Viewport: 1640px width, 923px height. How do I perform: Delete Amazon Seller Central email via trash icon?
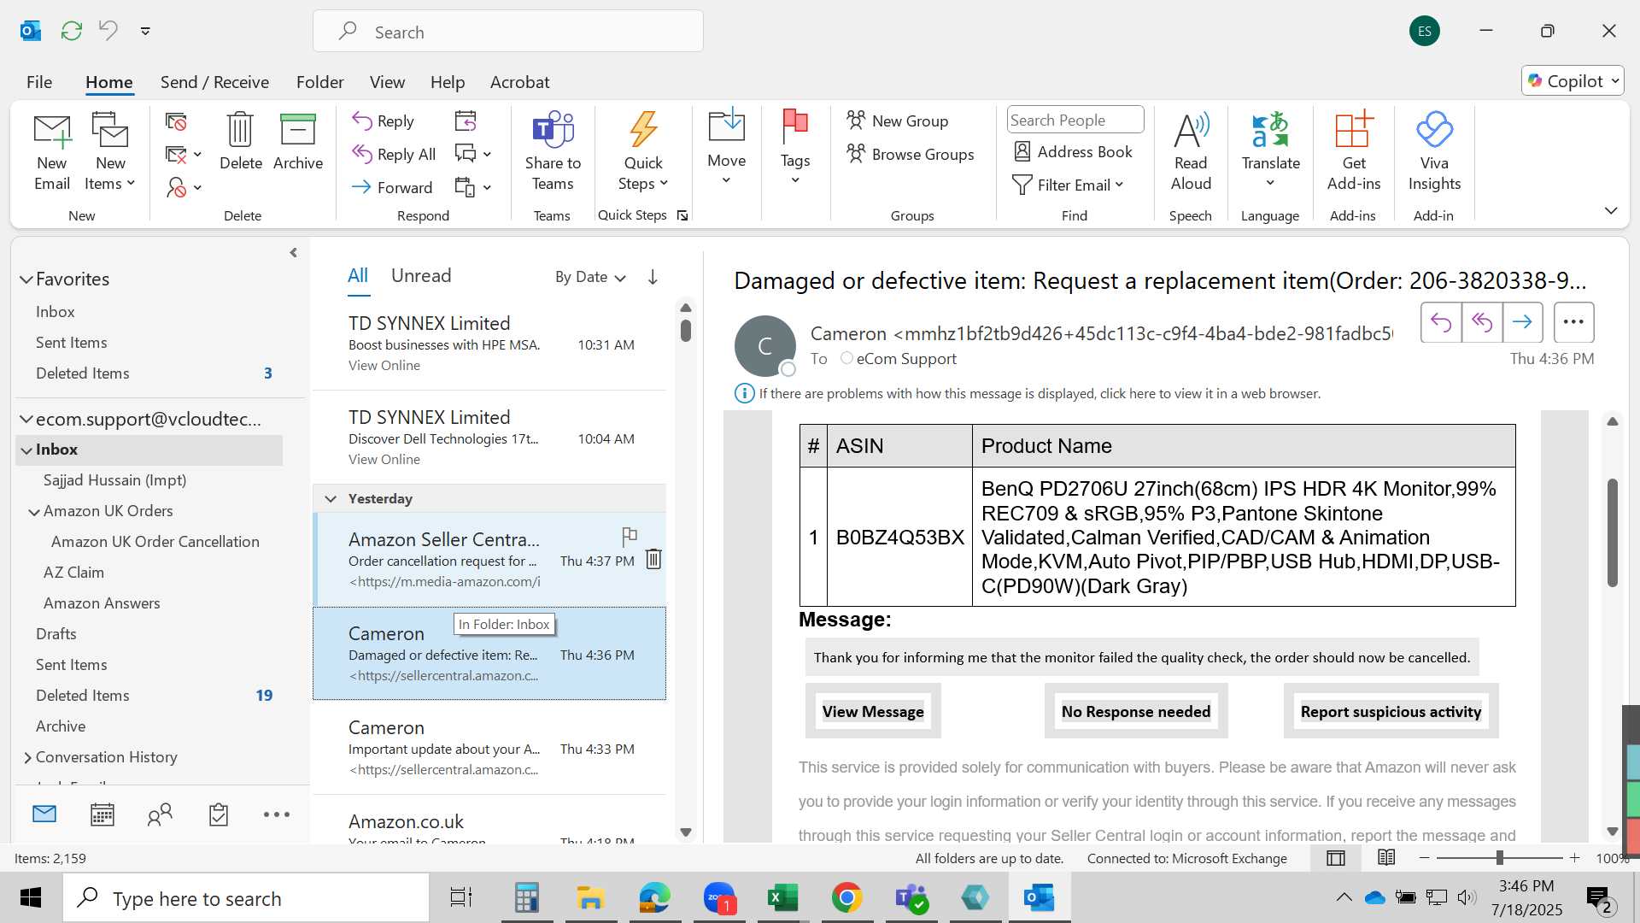(653, 559)
